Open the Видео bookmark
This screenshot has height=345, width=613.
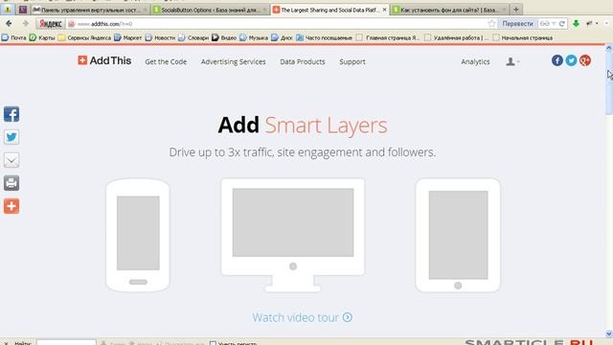click(x=224, y=38)
